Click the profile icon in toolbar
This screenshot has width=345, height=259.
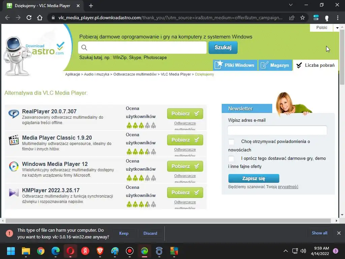pos(327,18)
